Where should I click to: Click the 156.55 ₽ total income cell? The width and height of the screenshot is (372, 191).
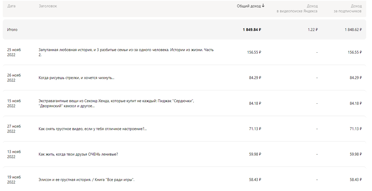(x=254, y=52)
